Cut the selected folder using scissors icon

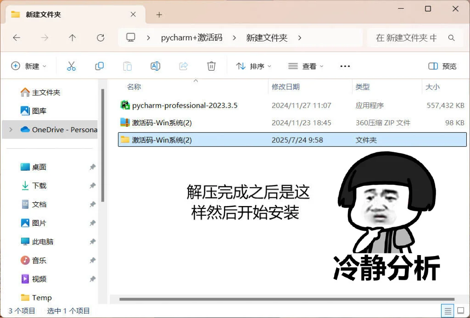71,66
